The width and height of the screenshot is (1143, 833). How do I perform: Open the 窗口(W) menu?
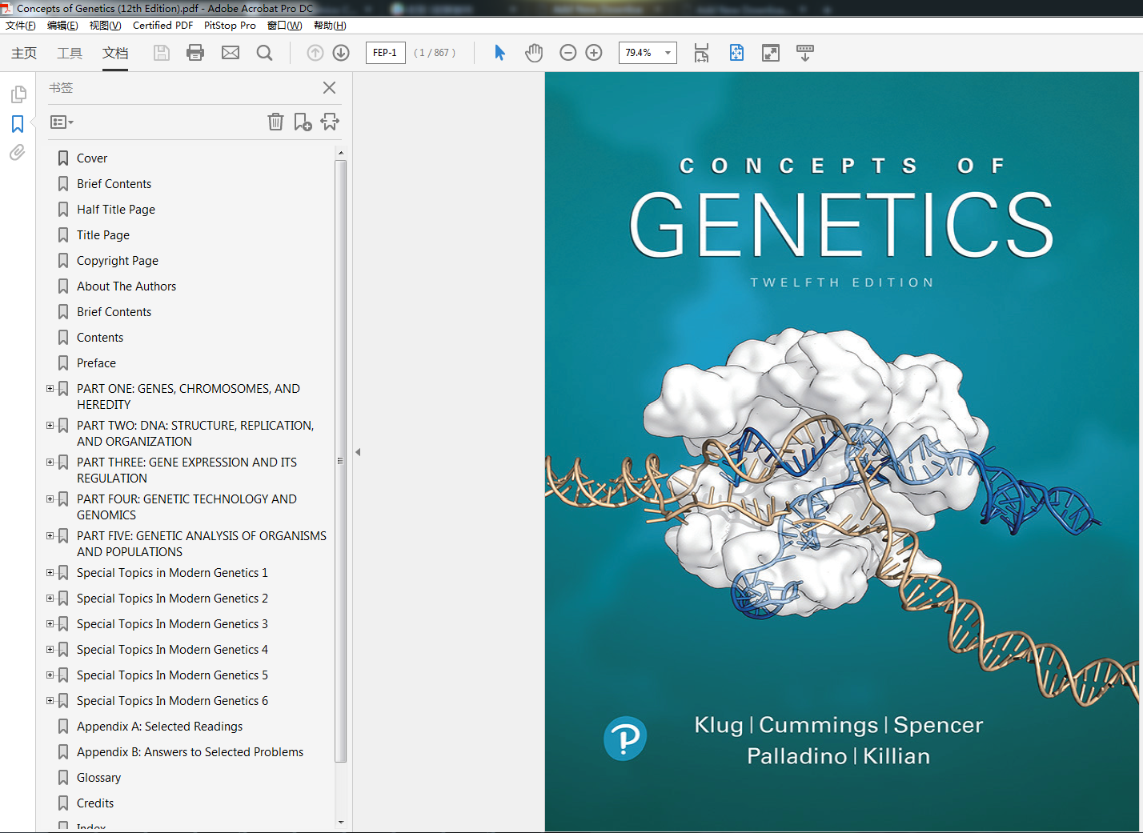(x=285, y=26)
